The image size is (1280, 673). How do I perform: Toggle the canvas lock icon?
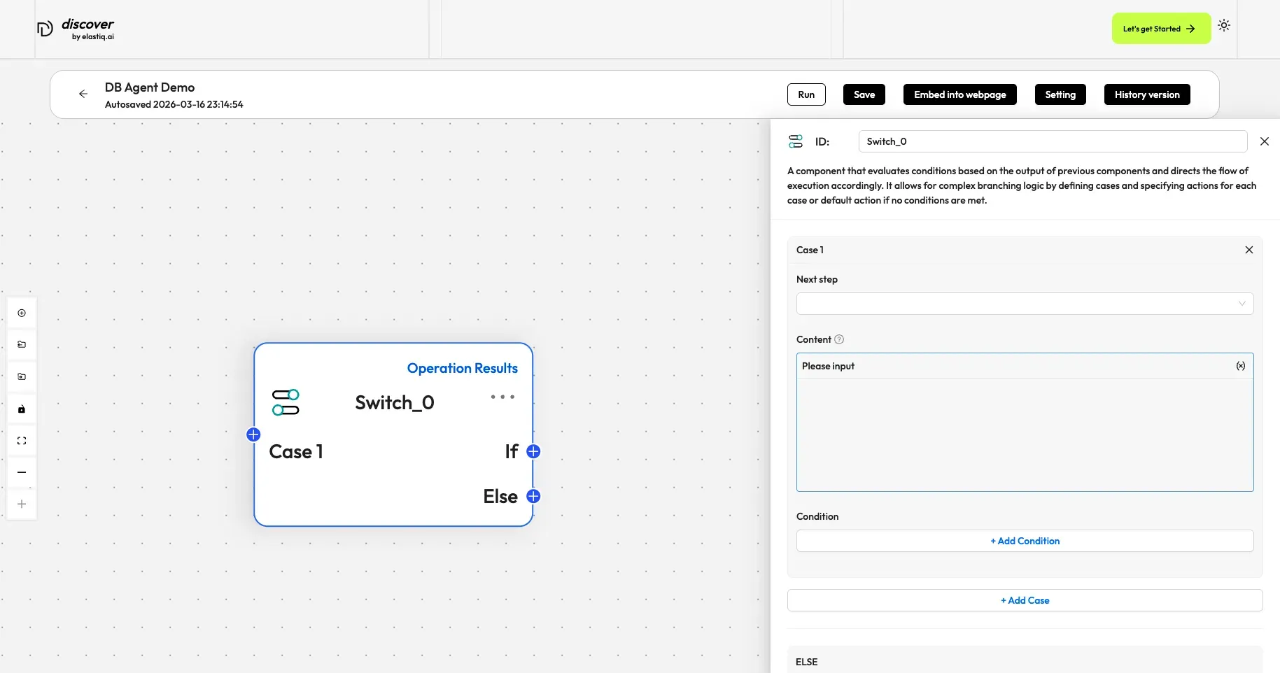point(22,409)
